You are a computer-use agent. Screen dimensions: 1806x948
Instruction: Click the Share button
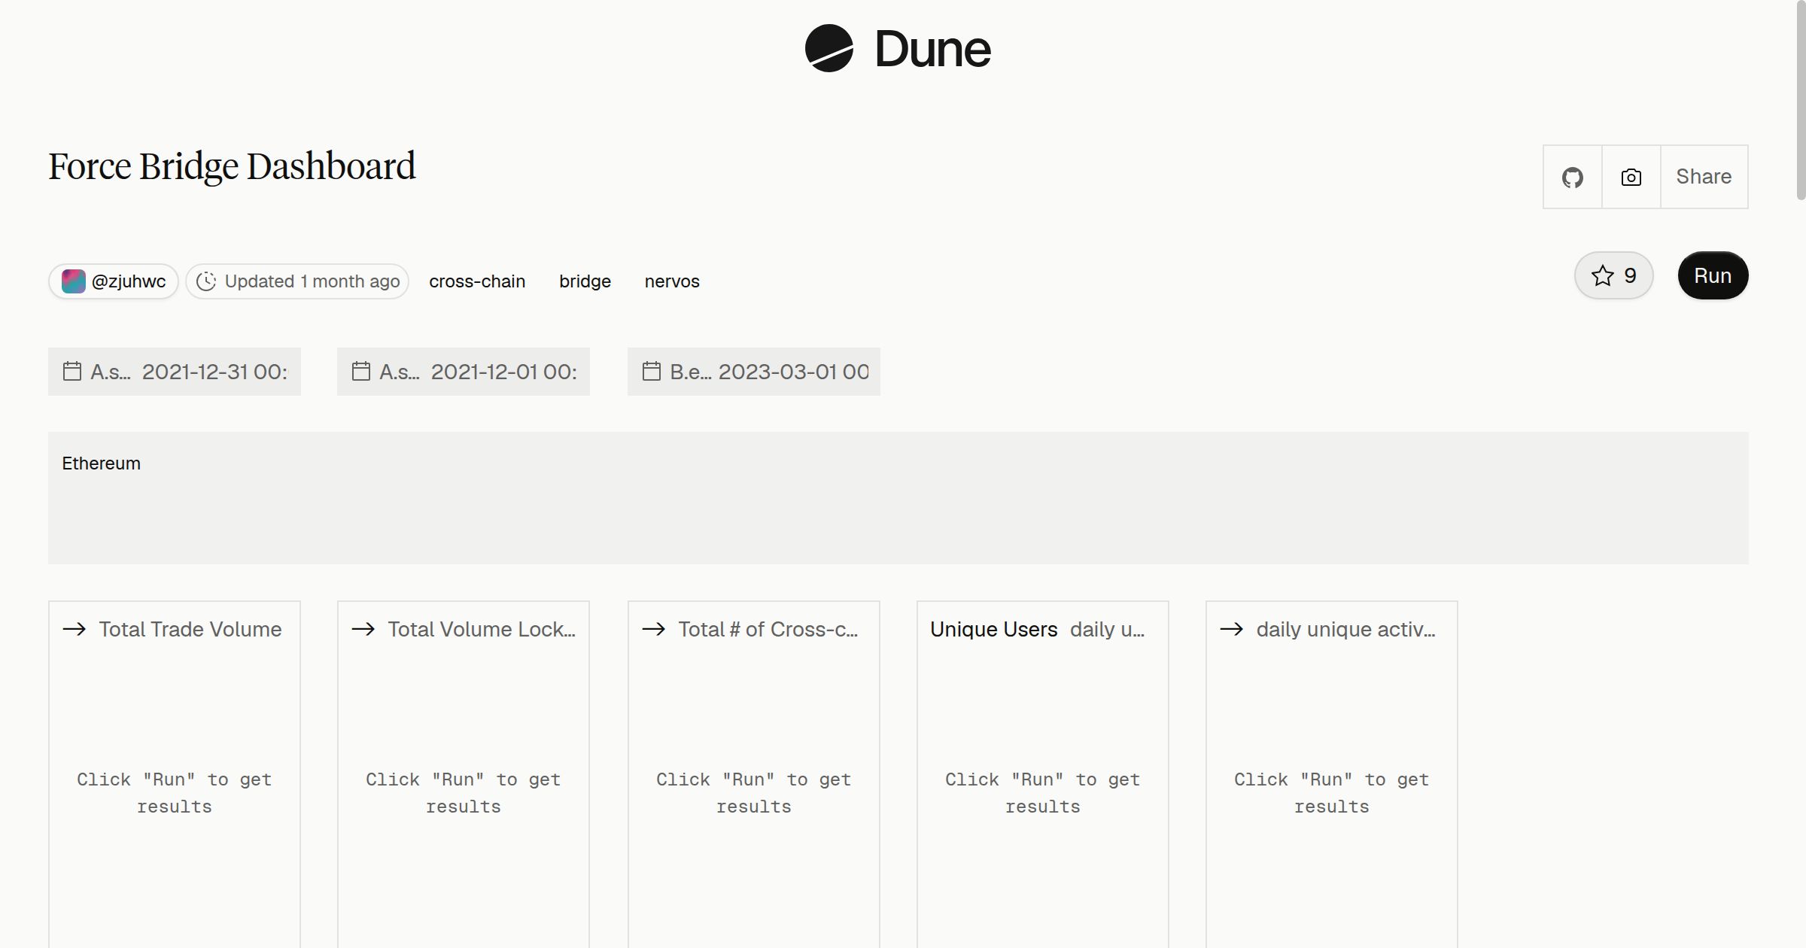coord(1704,177)
